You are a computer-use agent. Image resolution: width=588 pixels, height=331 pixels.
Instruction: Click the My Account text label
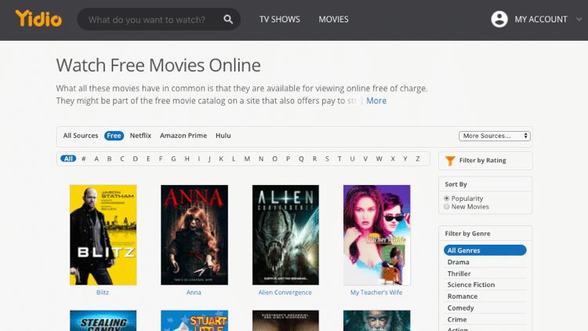pyautogui.click(x=541, y=19)
